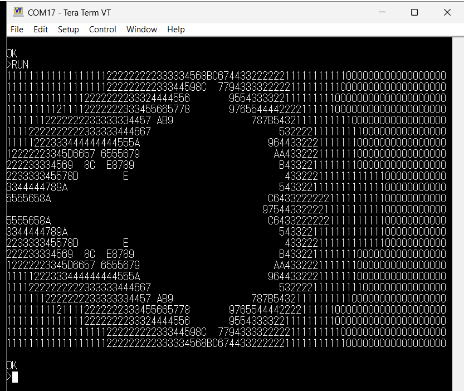
Task: Click the Tera Term VT title icon
Action: 18,12
